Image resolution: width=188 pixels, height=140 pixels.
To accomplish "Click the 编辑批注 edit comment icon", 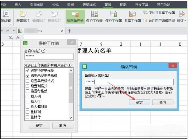I will pyautogui.click(x=39, y=14).
